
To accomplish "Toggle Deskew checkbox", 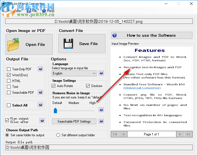I will (88, 86).
